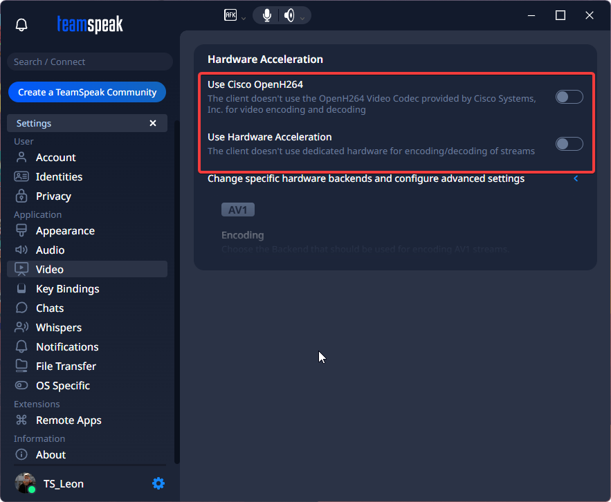Click the TS_Leon profile avatar

(26, 483)
